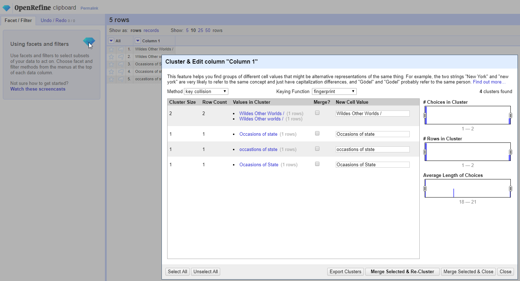The width and height of the screenshot is (520, 281).
Task: Check Merge for Ocaasions of State cluster
Action: [317, 164]
